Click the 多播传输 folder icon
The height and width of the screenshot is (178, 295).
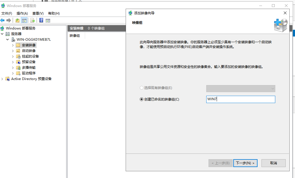tap(18, 68)
